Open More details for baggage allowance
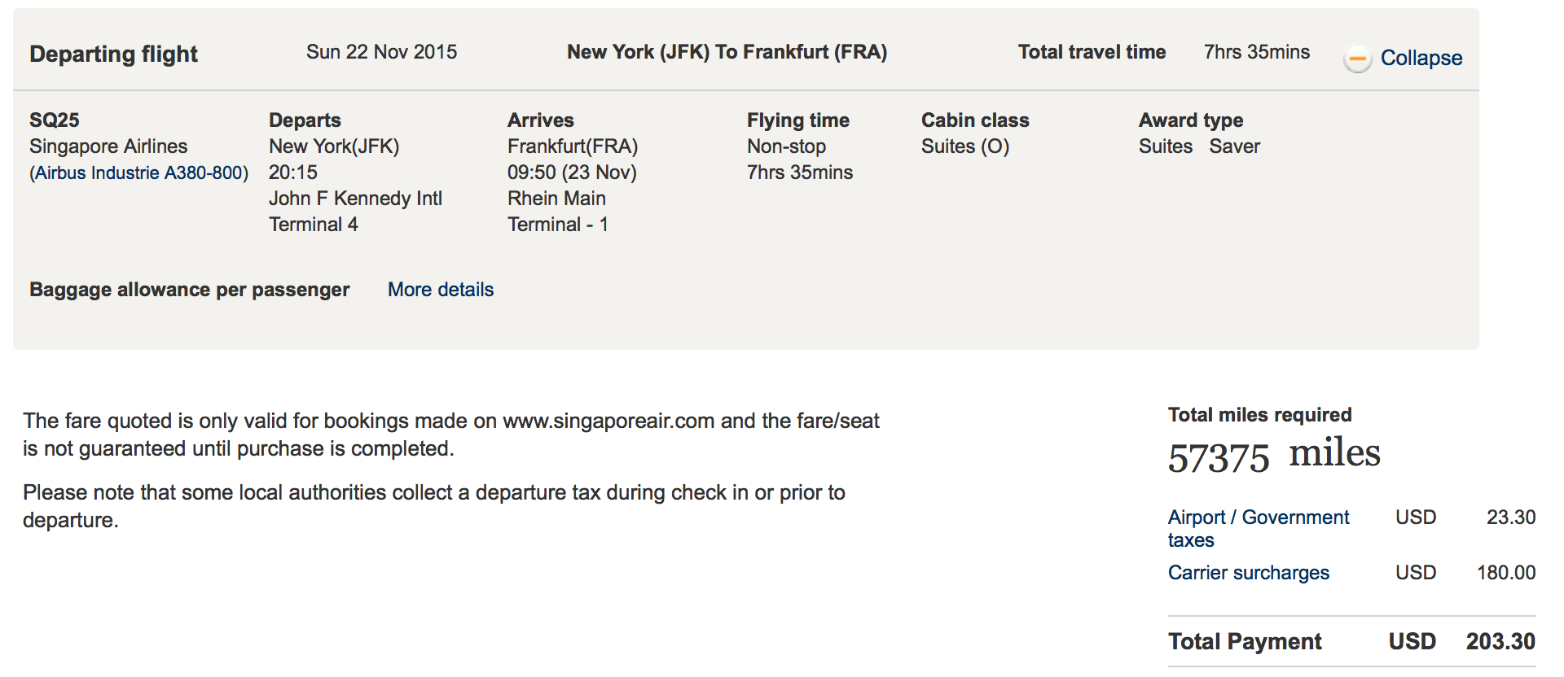 pos(441,290)
